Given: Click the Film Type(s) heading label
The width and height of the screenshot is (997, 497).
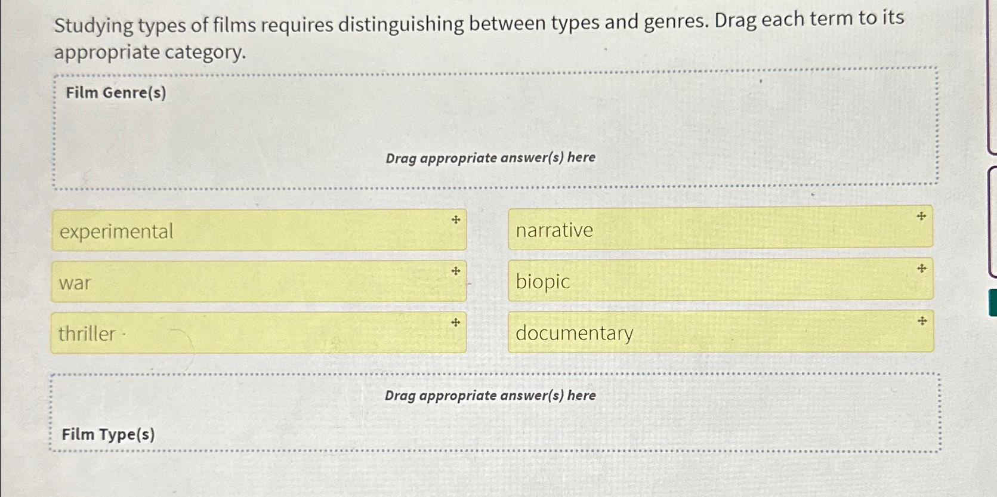Looking at the screenshot, I should [109, 433].
